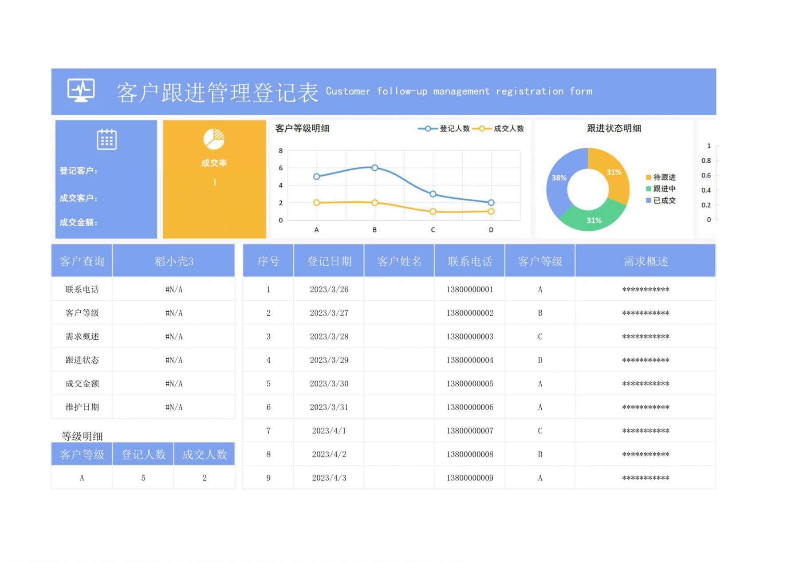Click the 成交率 label in orange card
Image resolution: width=795 pixels, height=562 pixels.
click(214, 163)
